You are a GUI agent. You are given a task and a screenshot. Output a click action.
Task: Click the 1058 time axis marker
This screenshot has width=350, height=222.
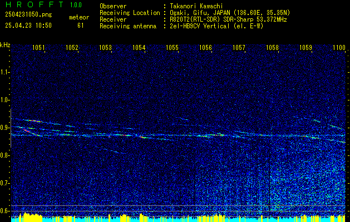point(272,48)
